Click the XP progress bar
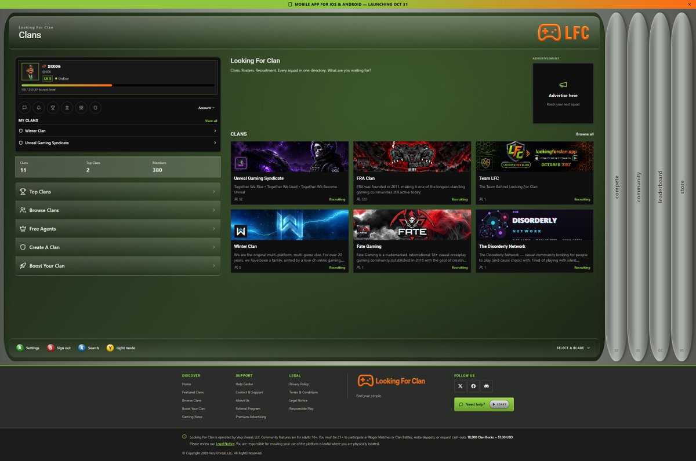Image resolution: width=696 pixels, height=461 pixels. point(118,85)
